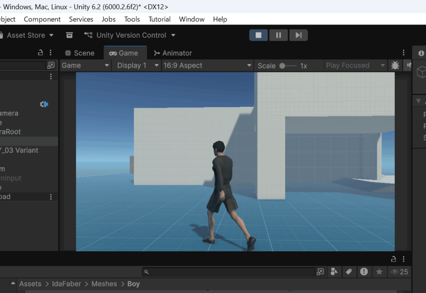The width and height of the screenshot is (426, 293).
Task: Click the Meshes folder in breadcrumb
Action: click(104, 284)
